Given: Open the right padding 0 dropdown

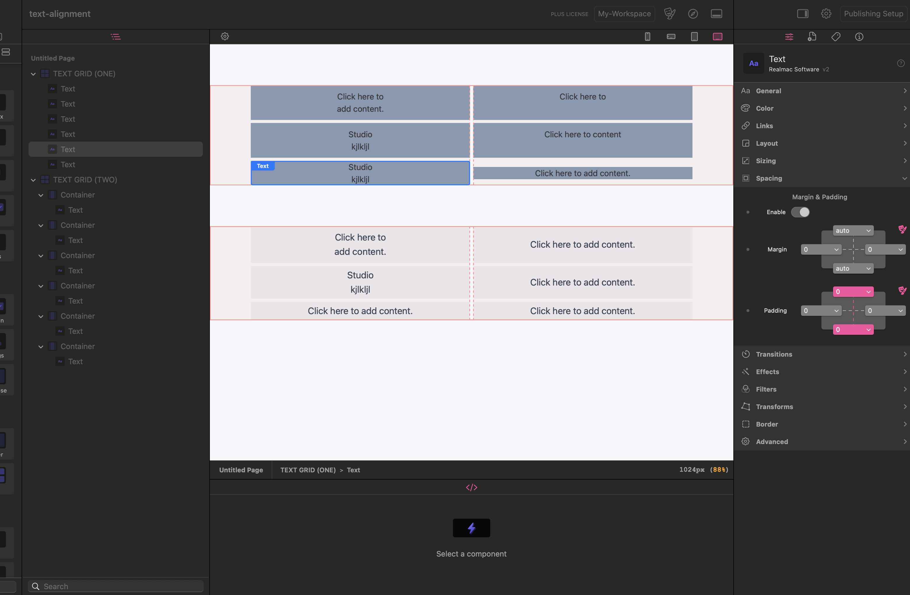Looking at the screenshot, I should [x=885, y=311].
